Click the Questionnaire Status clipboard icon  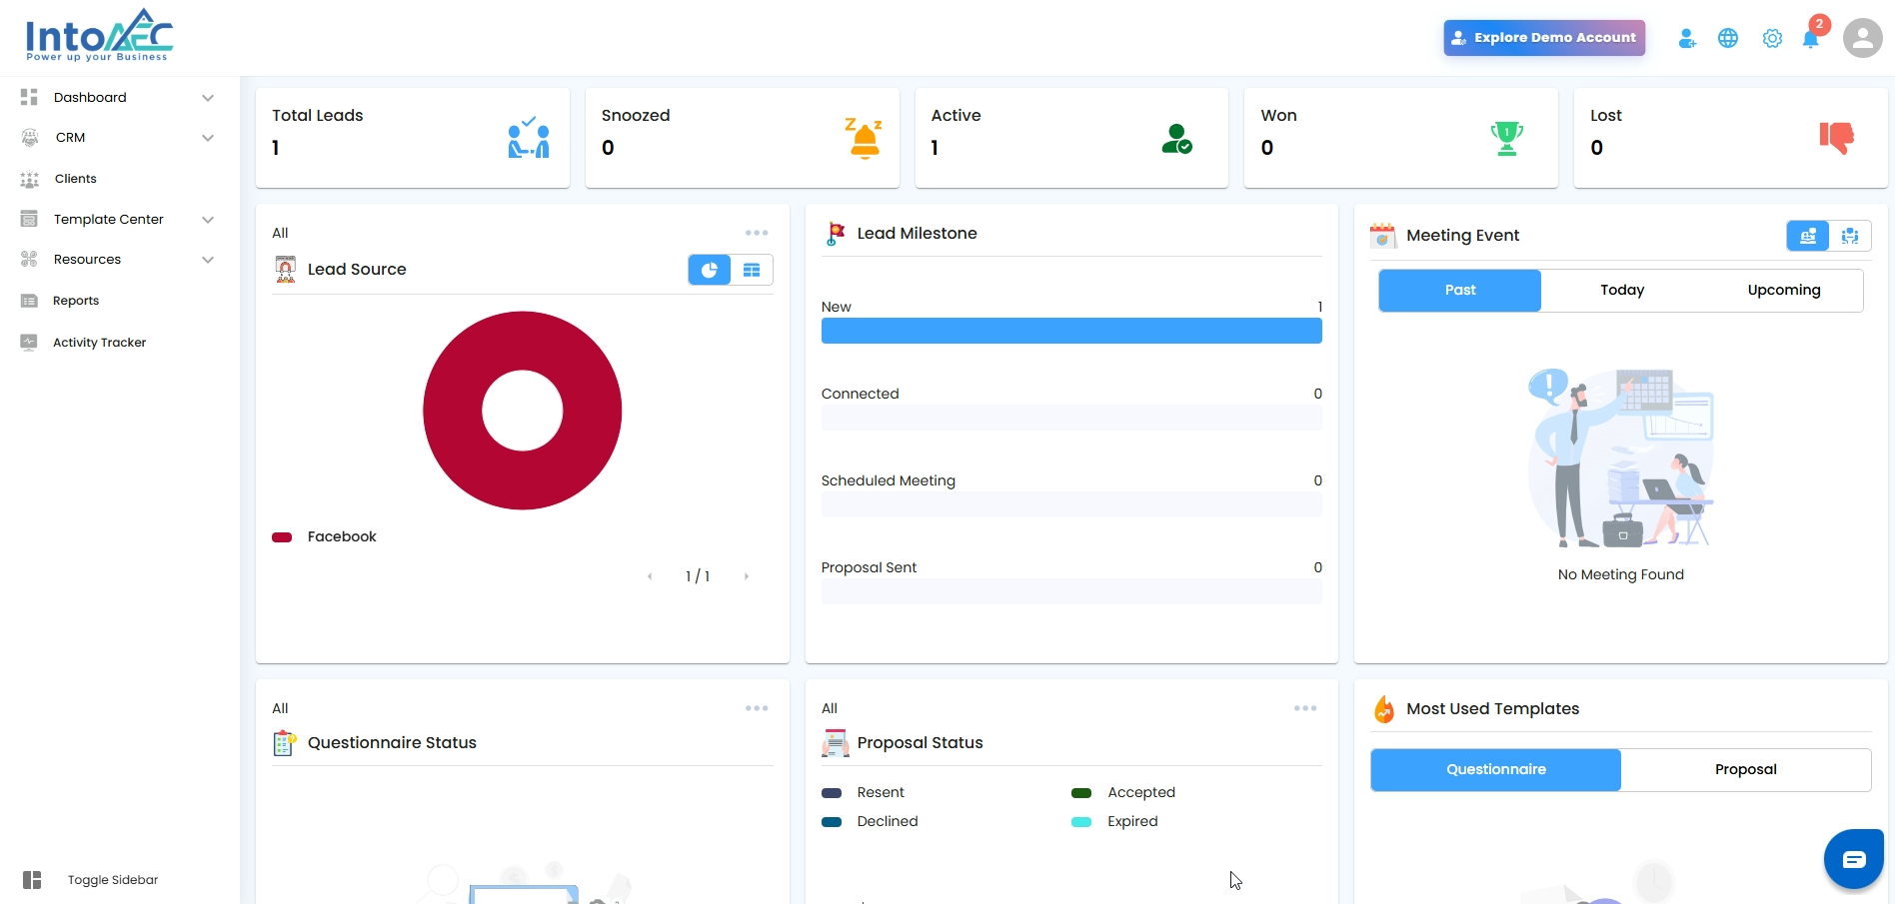[x=285, y=743]
